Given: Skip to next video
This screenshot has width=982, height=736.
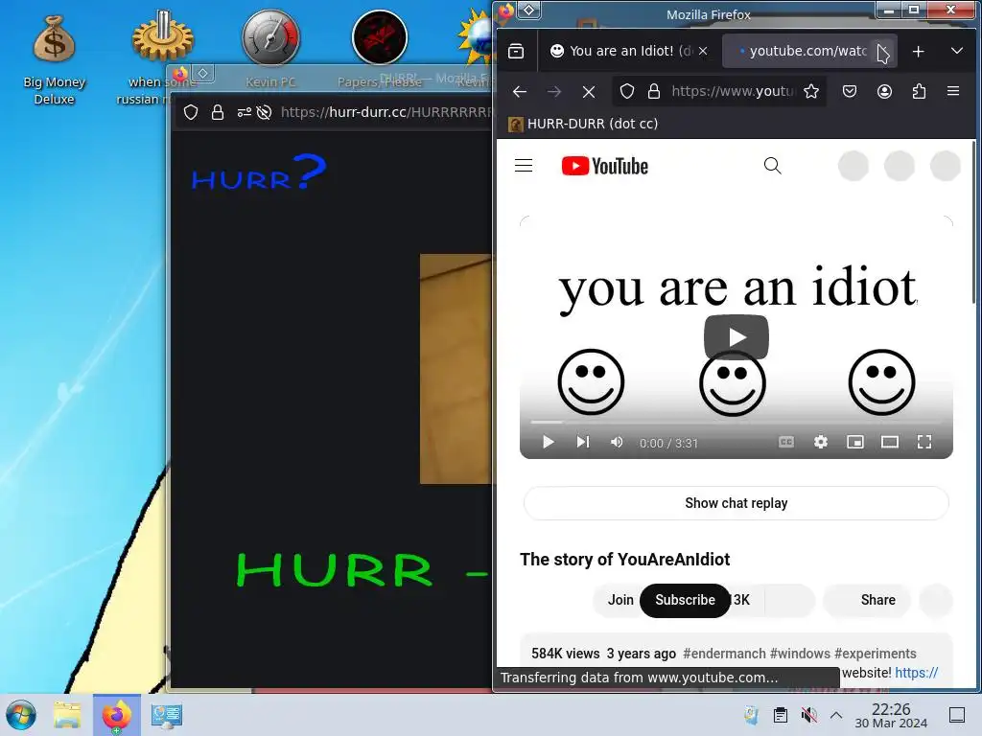Looking at the screenshot, I should tap(583, 443).
